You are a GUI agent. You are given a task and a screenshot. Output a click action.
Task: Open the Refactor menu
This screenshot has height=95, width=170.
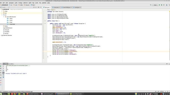pyautogui.click(x=25, y=3)
